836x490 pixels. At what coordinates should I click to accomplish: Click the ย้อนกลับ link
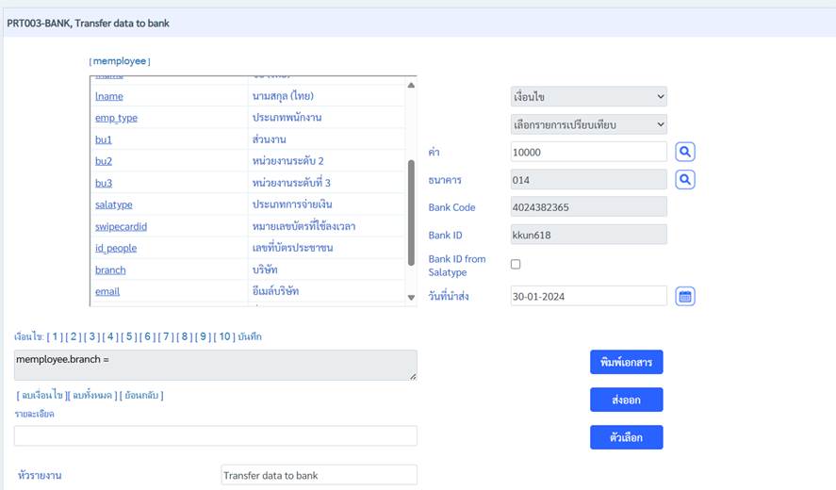click(141, 395)
